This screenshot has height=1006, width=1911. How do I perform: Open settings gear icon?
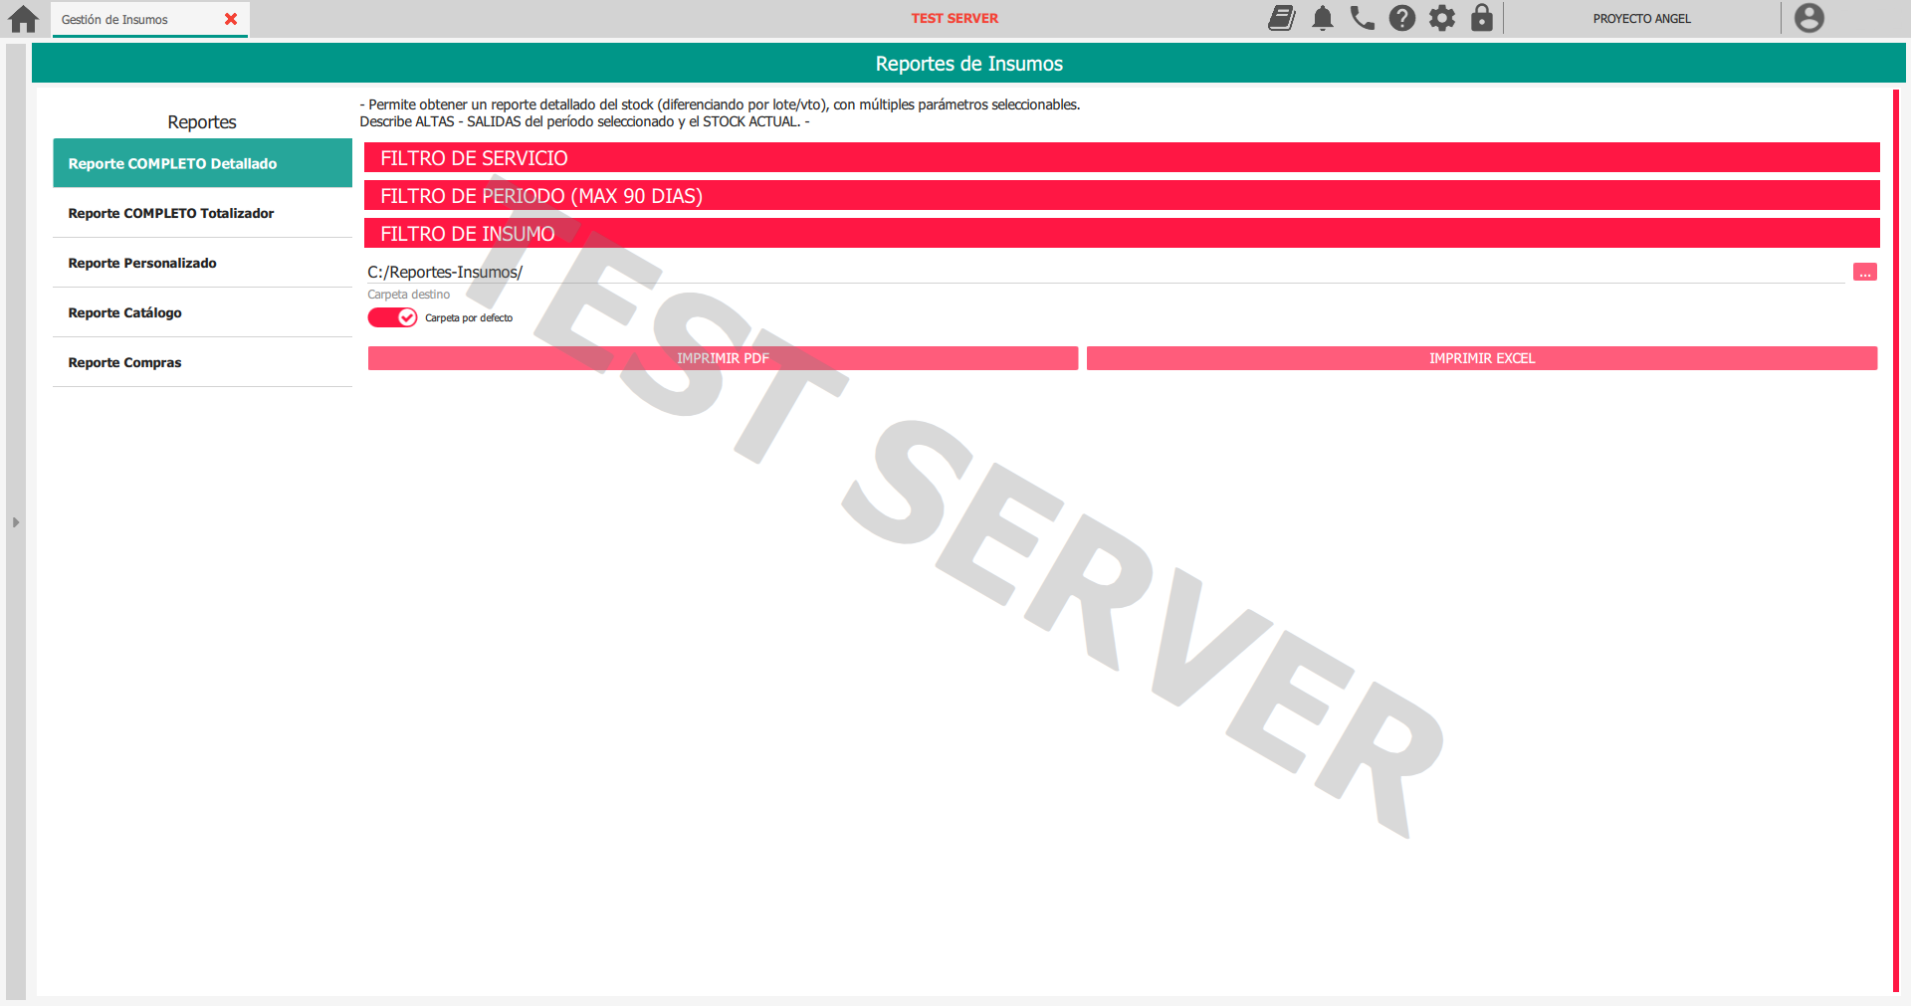[1441, 18]
